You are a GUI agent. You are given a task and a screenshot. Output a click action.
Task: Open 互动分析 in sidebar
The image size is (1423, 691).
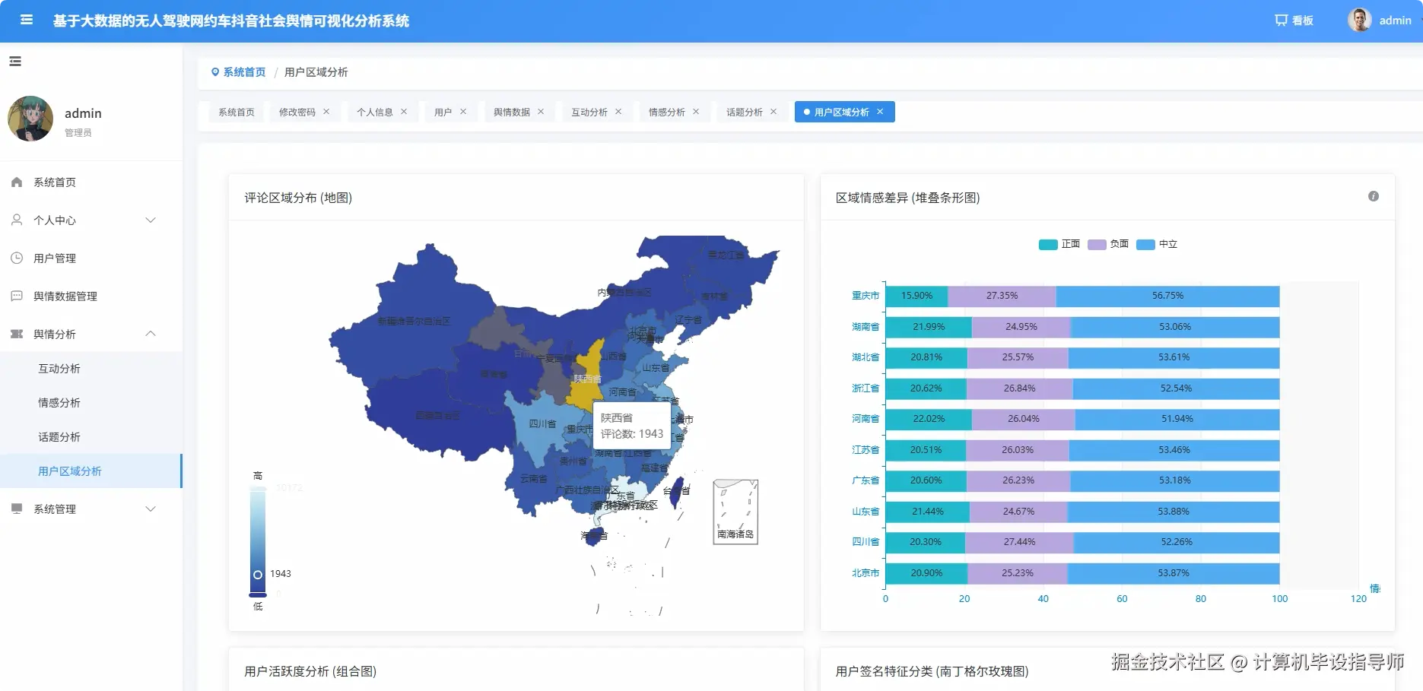(91, 369)
